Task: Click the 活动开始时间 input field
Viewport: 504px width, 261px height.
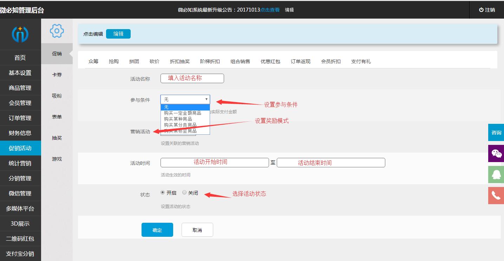Action: click(x=214, y=162)
